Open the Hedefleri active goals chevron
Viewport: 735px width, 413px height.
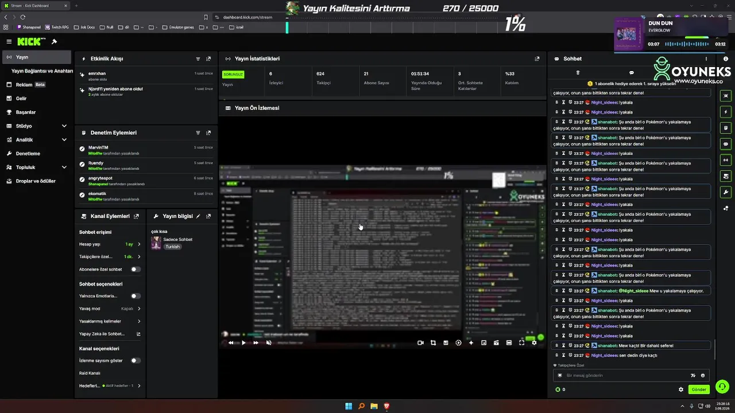pos(139,386)
